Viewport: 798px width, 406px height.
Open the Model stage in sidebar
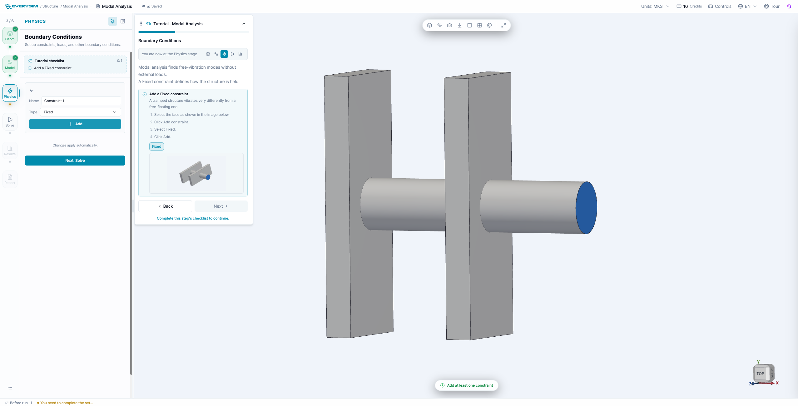(10, 64)
